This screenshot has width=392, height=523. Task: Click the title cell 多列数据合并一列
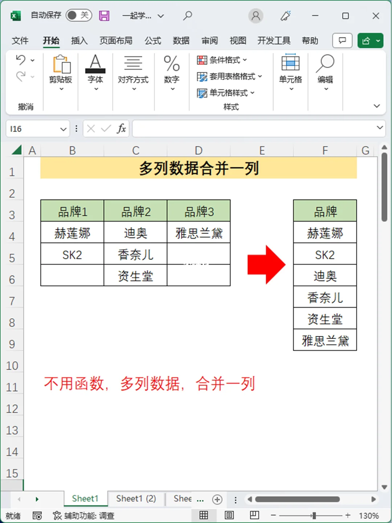coord(199,168)
